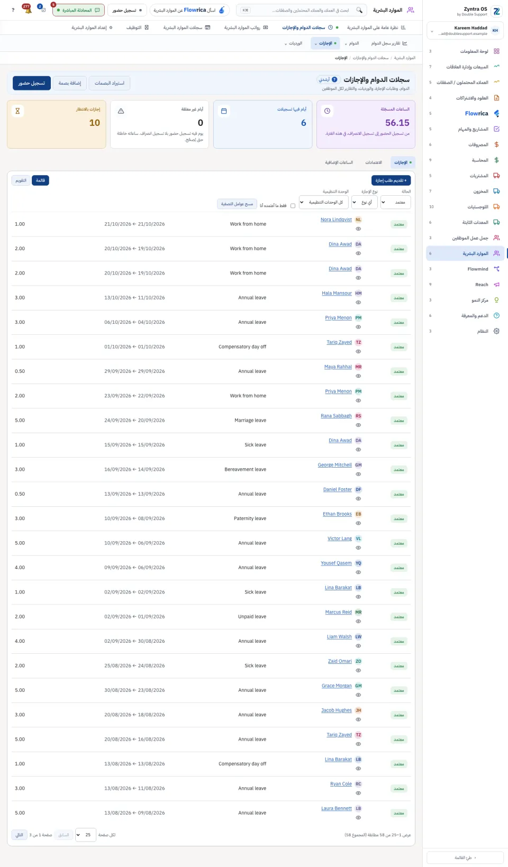
Task: Click the calendar icon on days-with-records card
Action: click(x=224, y=111)
